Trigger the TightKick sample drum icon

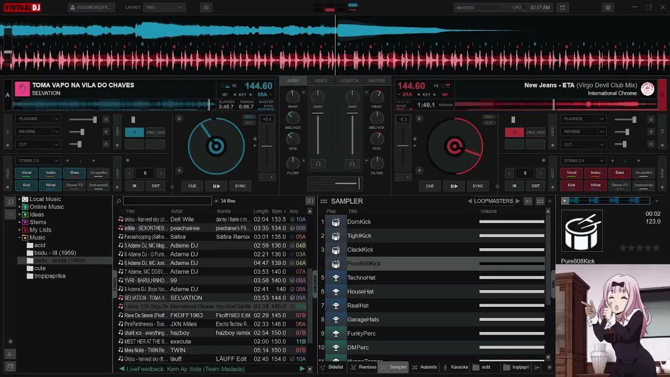pos(336,236)
